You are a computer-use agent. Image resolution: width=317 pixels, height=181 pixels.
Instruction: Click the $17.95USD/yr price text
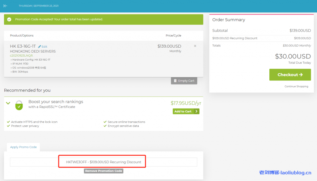(x=186, y=103)
